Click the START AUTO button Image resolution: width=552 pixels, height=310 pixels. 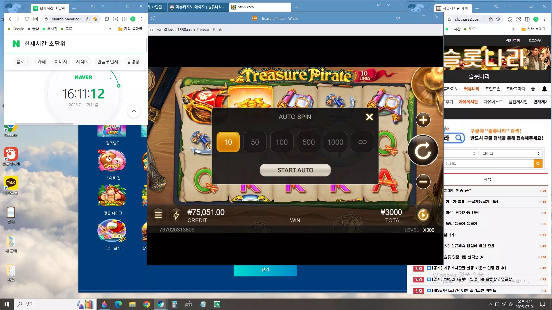[x=295, y=170]
